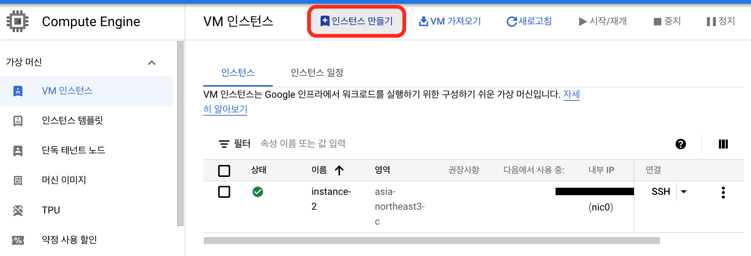751x256 pixels.
Task: Click the 단독 테넌트 노드 icon
Action: pos(18,151)
